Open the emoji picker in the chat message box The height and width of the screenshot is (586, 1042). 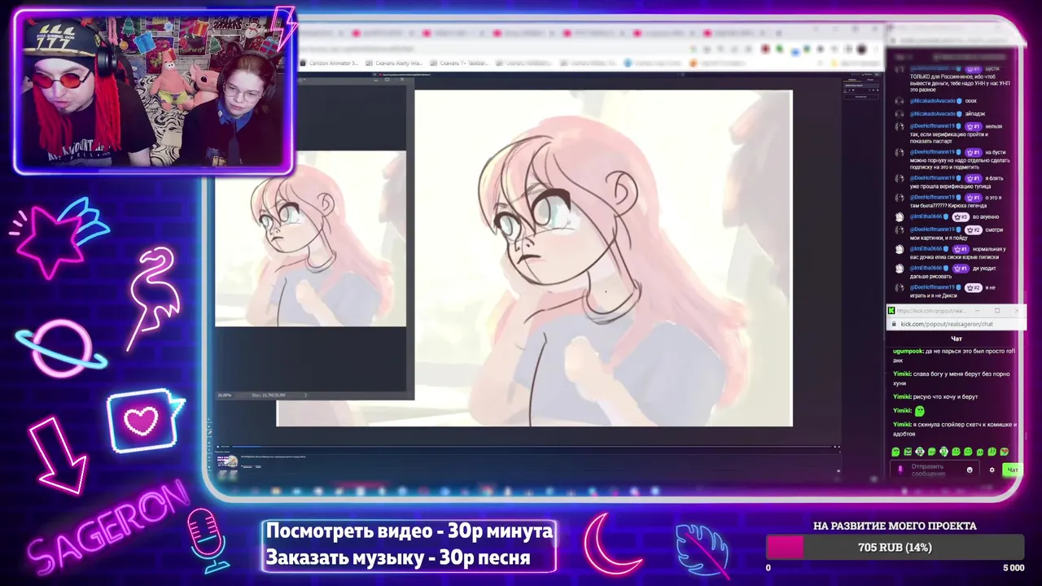click(969, 470)
